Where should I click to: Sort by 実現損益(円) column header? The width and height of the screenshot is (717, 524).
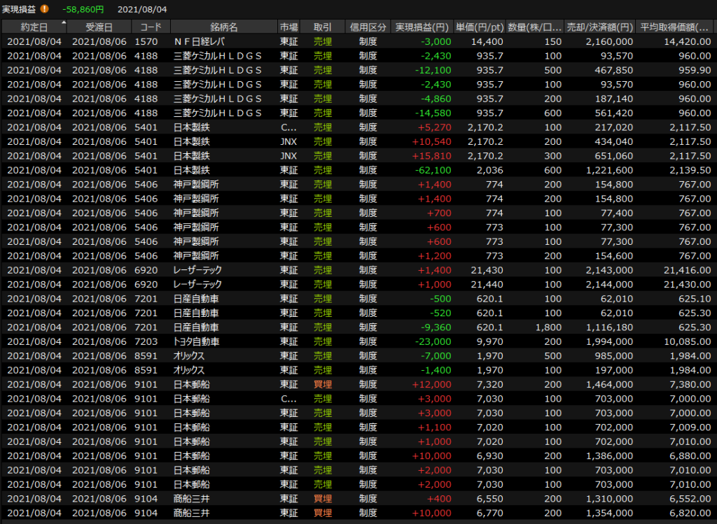(422, 27)
